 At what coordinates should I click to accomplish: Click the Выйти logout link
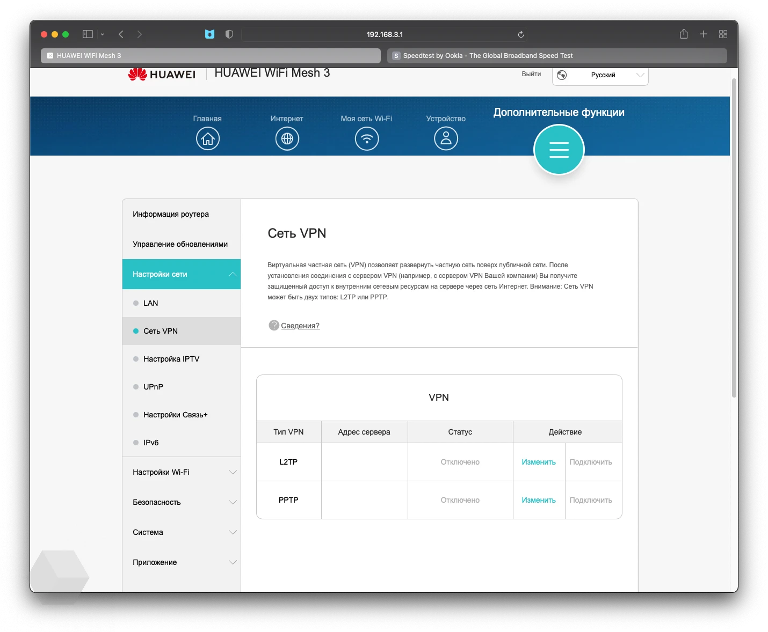coord(531,74)
